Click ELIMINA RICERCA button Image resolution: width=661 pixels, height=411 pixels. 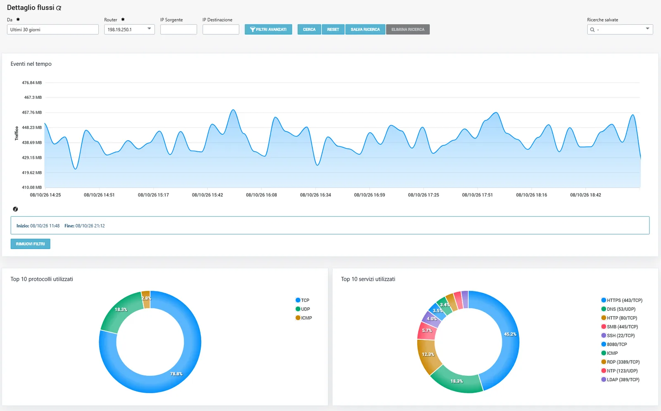click(408, 29)
